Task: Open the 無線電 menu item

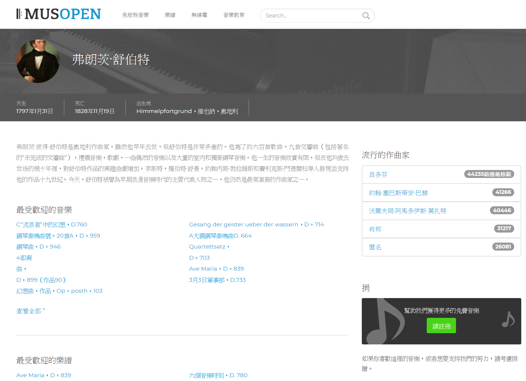Action: click(x=199, y=15)
